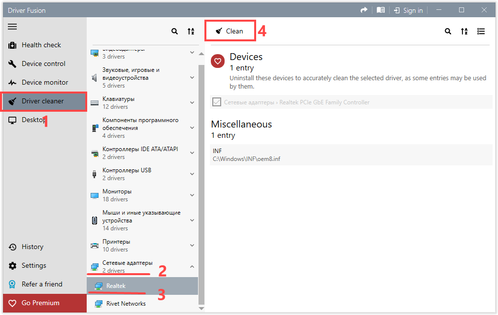The height and width of the screenshot is (315, 498).
Task: Open the manual book icon in title bar
Action: pyautogui.click(x=380, y=10)
